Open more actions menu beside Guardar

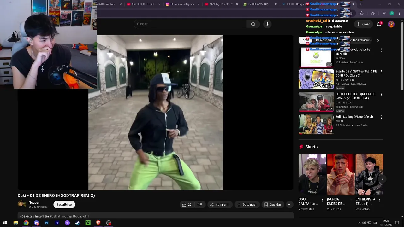pos(289,205)
